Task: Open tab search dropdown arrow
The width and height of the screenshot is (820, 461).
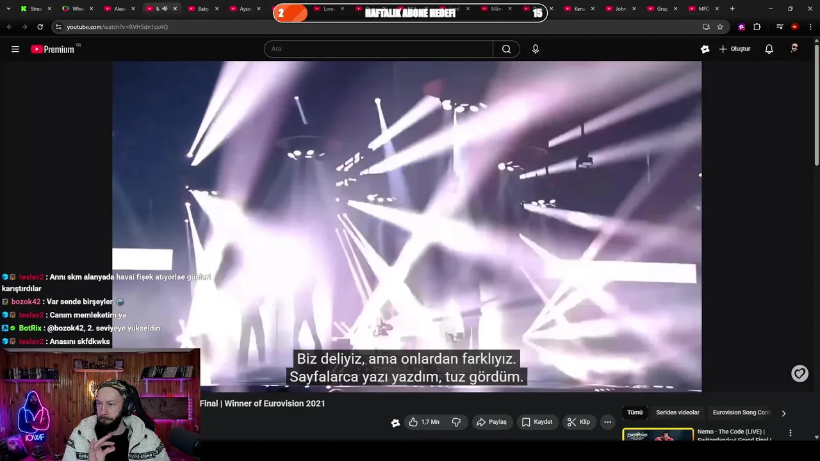Action: coord(8,9)
